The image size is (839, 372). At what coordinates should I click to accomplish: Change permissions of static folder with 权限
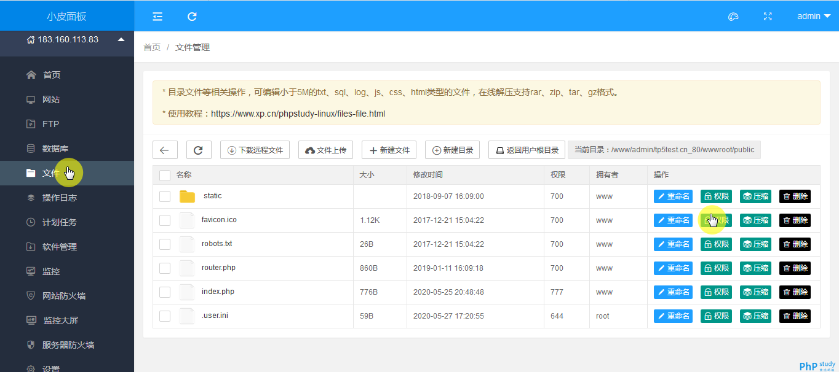tap(716, 196)
